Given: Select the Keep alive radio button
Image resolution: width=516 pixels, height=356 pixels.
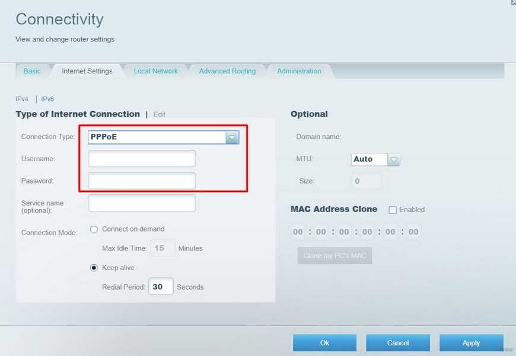Looking at the screenshot, I should tap(94, 268).
